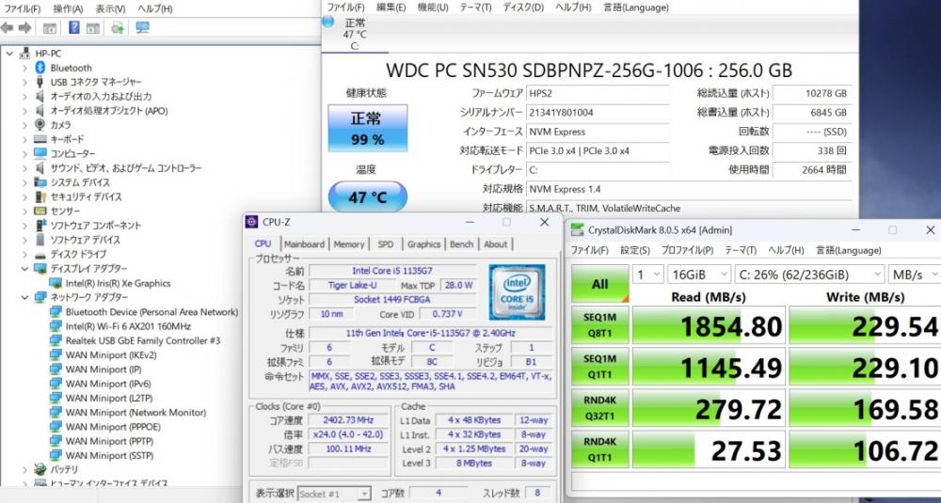
Task: Select the Intel Wi-Fi 6 AX201 adapter icon
Action: (56, 326)
